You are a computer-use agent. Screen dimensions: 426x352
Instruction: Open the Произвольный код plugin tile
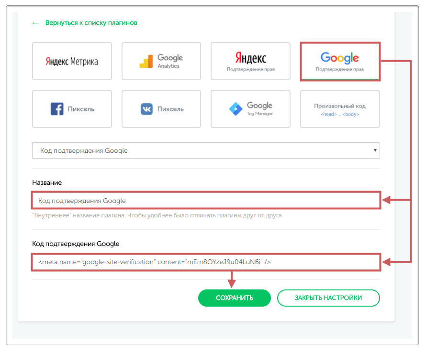pos(339,109)
